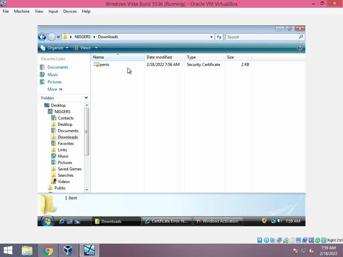
Task: Sort by the Name column header
Action: (x=118, y=57)
